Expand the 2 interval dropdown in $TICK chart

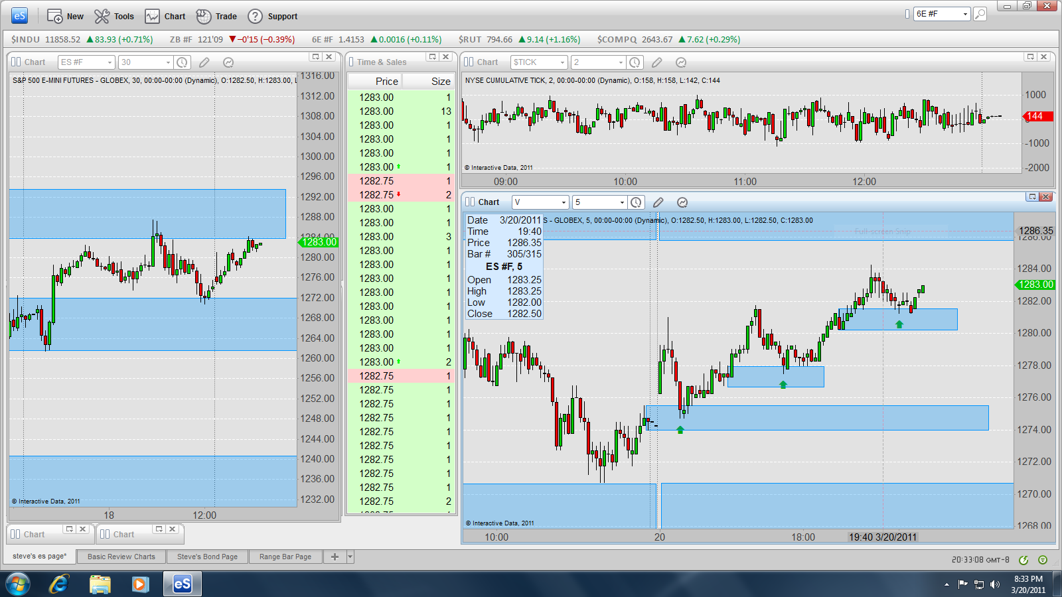621,62
